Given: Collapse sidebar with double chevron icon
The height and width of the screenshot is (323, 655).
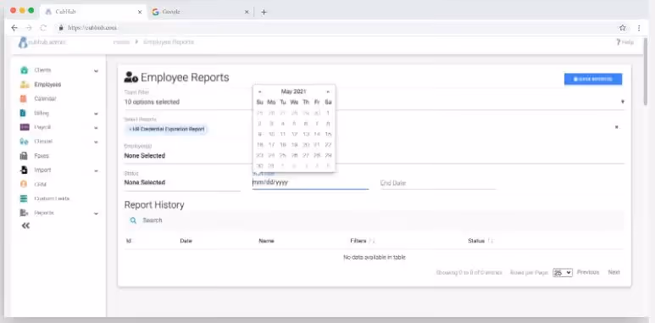Looking at the screenshot, I should pyautogui.click(x=26, y=226).
